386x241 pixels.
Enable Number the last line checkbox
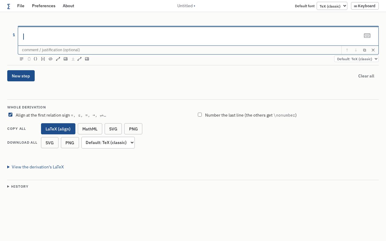tap(200, 115)
